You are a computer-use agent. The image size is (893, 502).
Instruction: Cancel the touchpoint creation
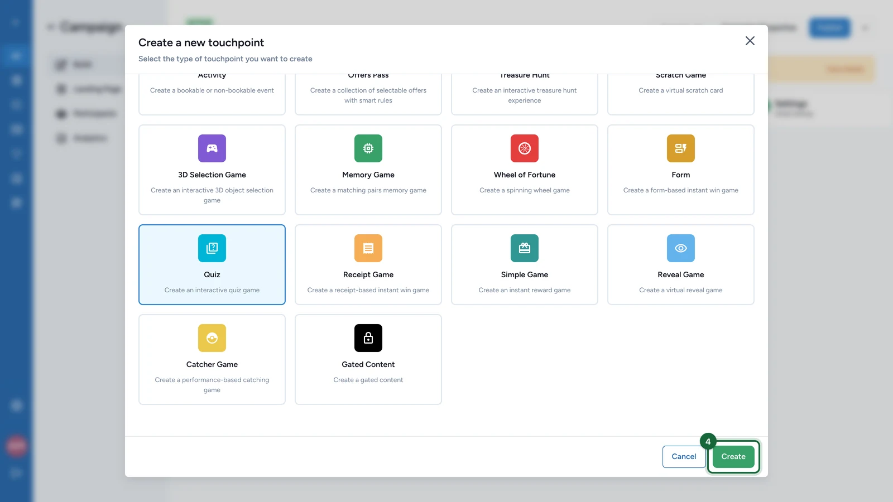click(x=684, y=457)
